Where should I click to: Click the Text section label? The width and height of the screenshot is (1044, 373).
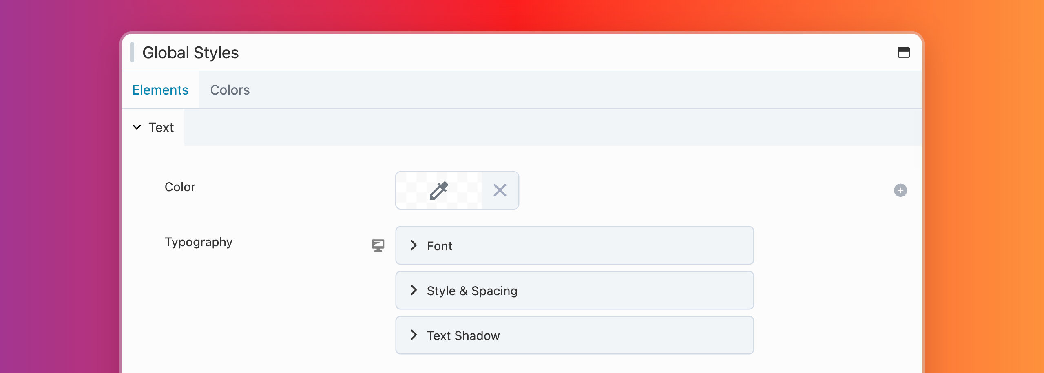pos(161,128)
